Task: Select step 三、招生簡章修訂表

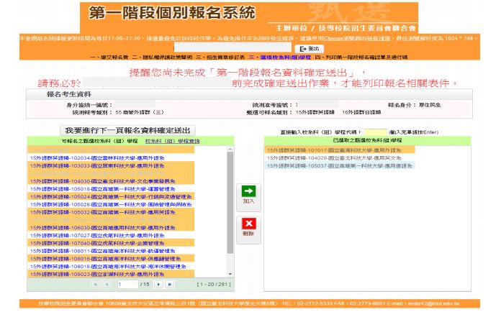Action: coord(220,58)
